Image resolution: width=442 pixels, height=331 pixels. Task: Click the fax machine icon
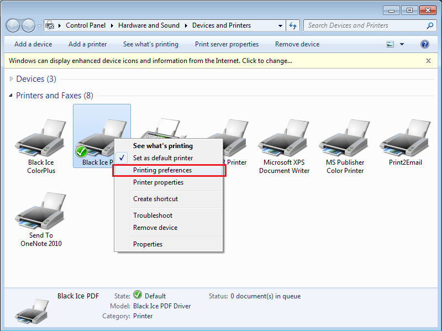pos(164,128)
